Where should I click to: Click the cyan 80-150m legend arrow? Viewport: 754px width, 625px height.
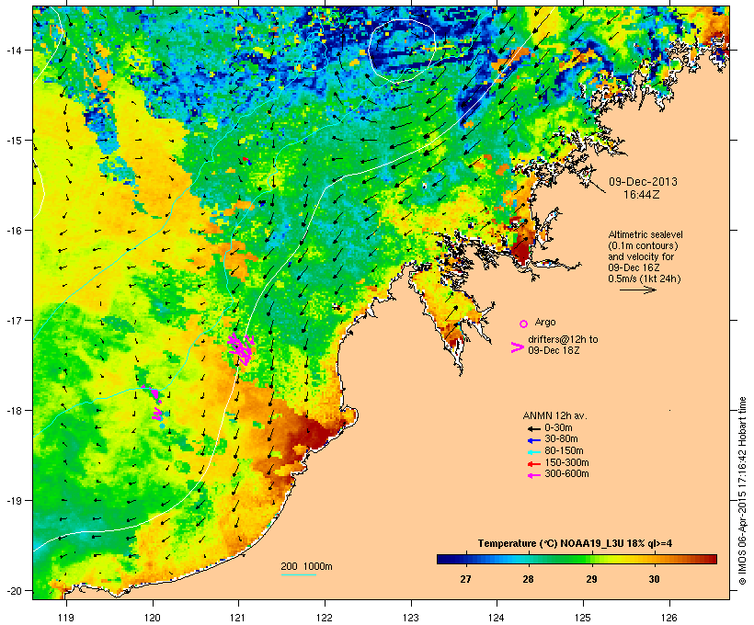[x=534, y=452]
